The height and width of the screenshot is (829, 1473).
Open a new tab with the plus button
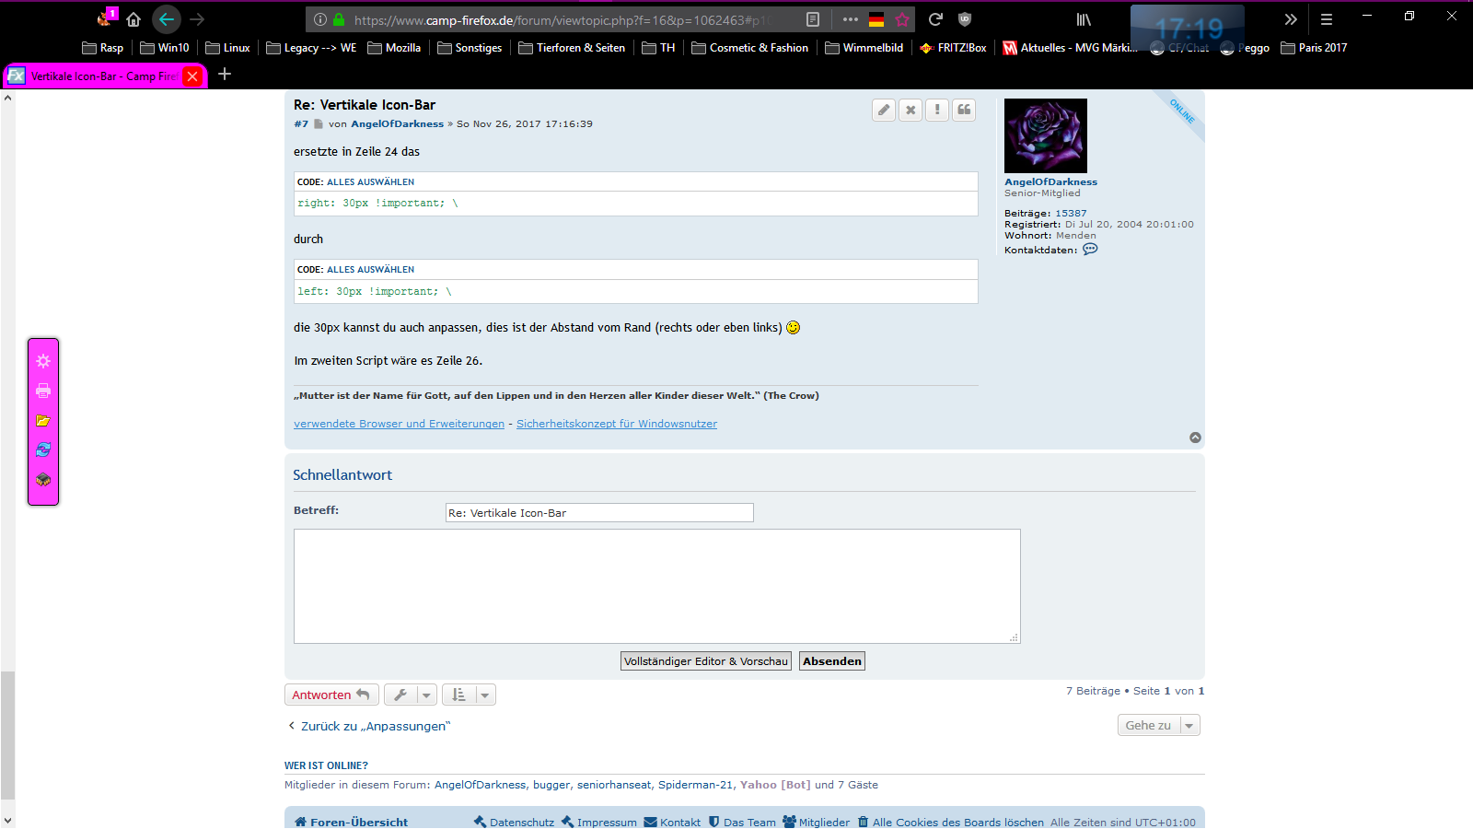[225, 74]
